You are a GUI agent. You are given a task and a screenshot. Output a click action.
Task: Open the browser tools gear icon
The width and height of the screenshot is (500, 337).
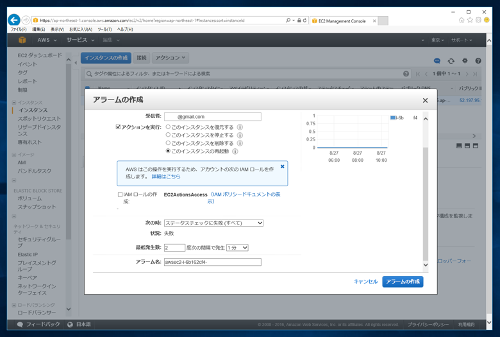coord(478,20)
